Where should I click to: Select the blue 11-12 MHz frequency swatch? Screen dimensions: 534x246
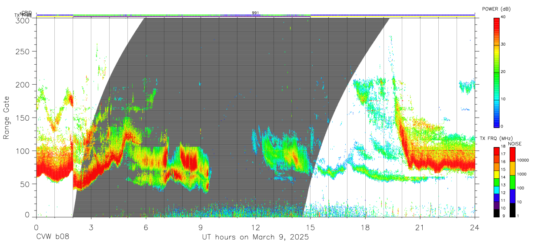click(x=496, y=198)
